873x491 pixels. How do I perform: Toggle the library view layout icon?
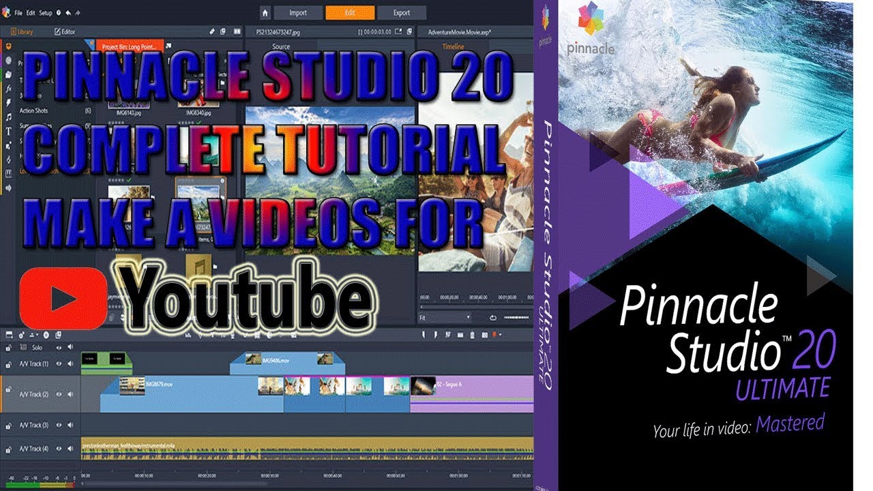click(237, 31)
